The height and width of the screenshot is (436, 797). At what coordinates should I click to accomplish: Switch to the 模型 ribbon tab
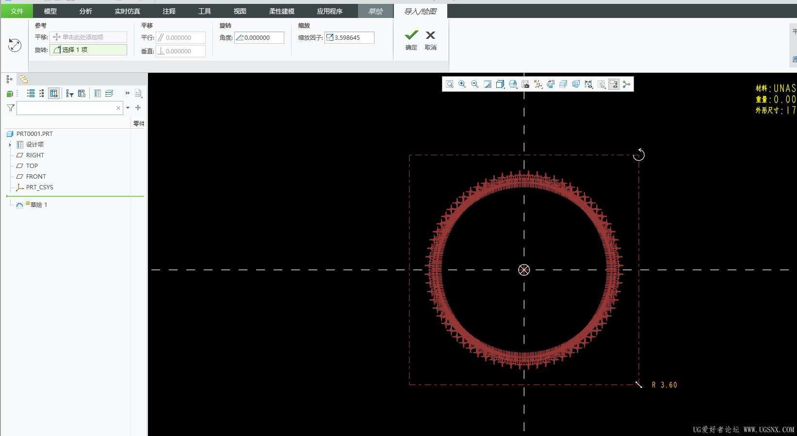50,11
